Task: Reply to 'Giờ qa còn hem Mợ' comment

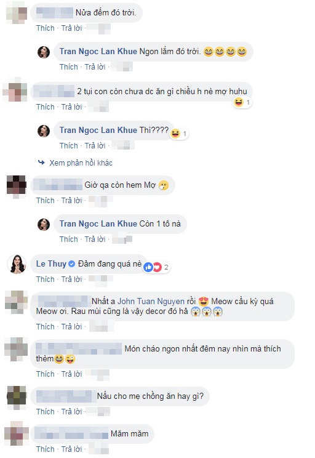Action: 71,201
